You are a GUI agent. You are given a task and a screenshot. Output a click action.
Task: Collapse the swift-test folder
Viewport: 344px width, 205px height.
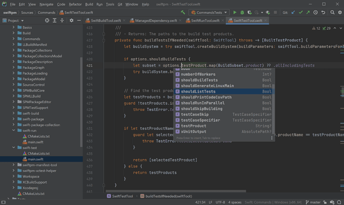click(13, 148)
